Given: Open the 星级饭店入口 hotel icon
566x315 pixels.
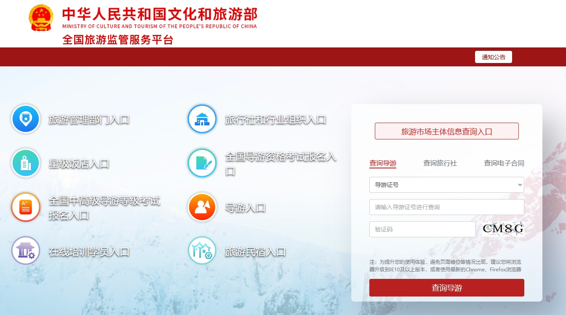Looking at the screenshot, I should 26,163.
